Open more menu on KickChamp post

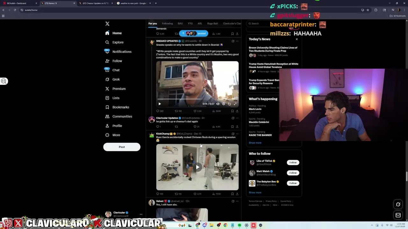click(237, 134)
